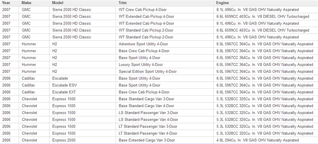Select the 4.8L 294Cu. In. V8 engine cell

click(266, 140)
